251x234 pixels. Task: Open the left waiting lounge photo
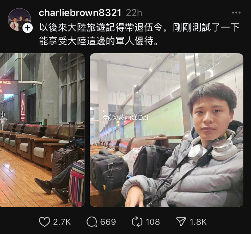[42, 130]
